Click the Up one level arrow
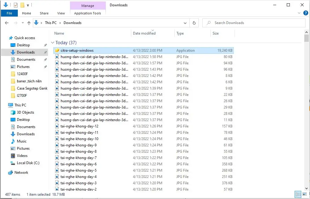Screen dimensions: 310x199 click(x=29, y=23)
